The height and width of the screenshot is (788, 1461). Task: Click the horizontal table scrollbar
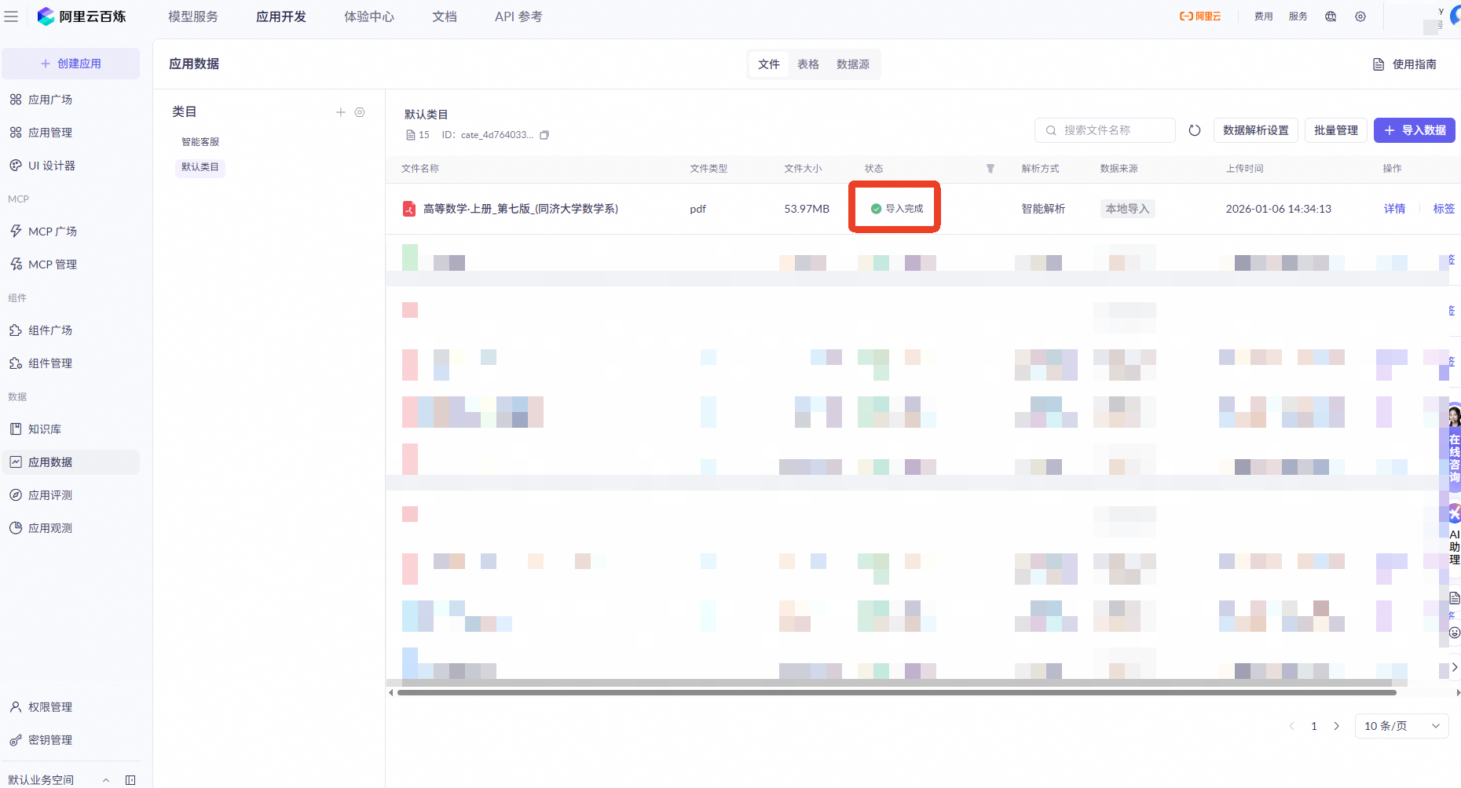tap(897, 693)
